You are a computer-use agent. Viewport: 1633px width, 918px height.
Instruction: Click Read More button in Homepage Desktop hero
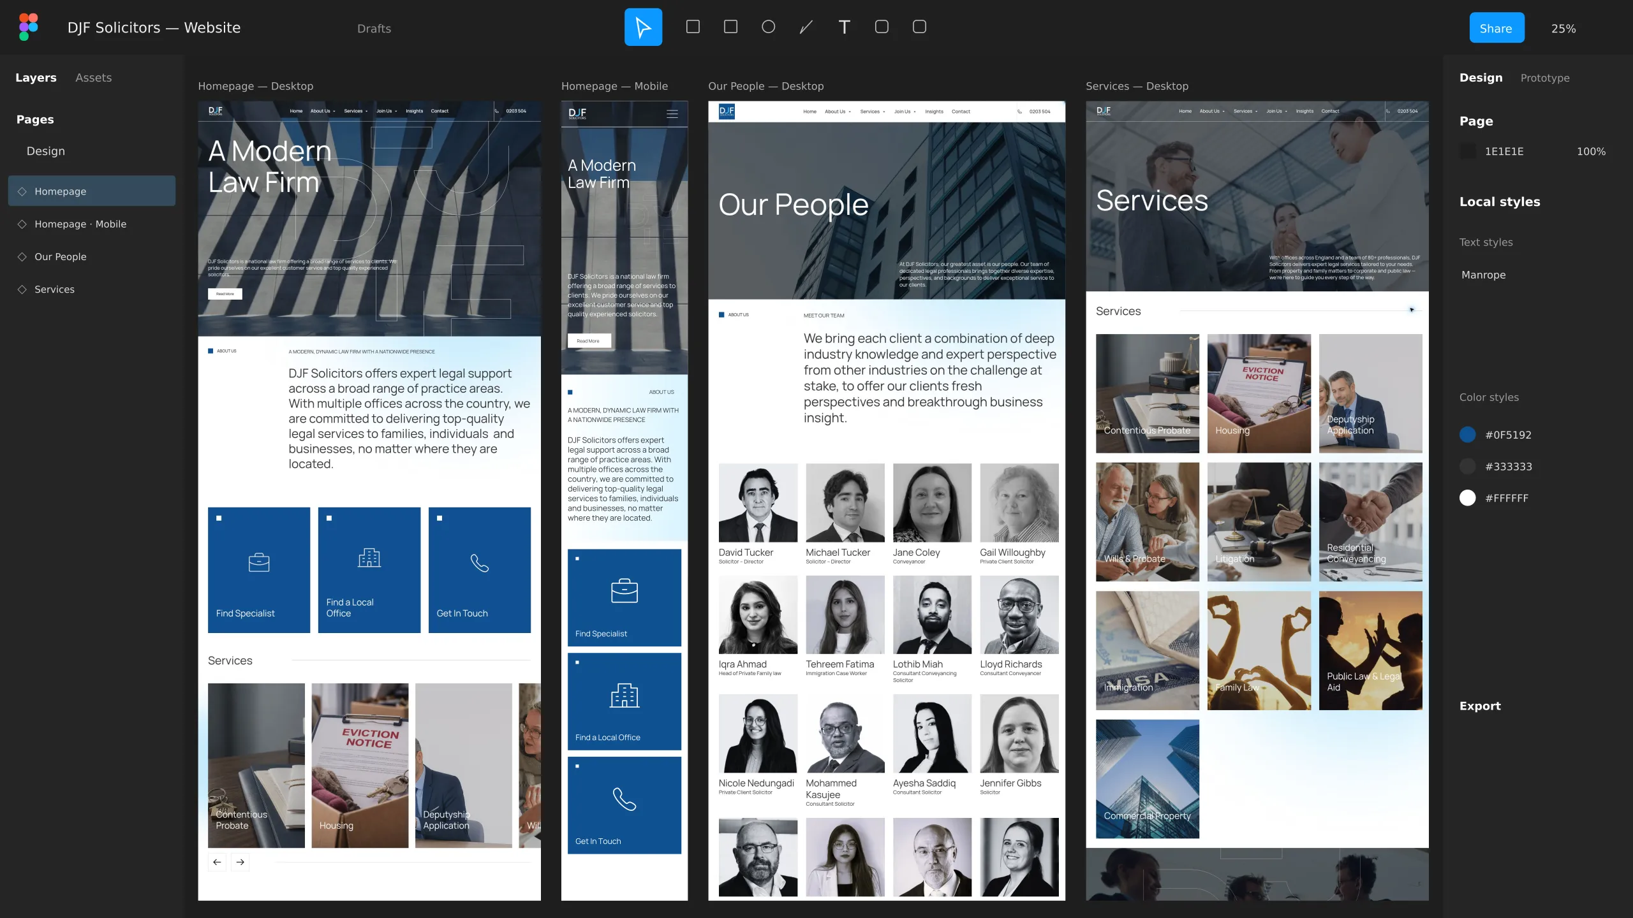point(225,294)
